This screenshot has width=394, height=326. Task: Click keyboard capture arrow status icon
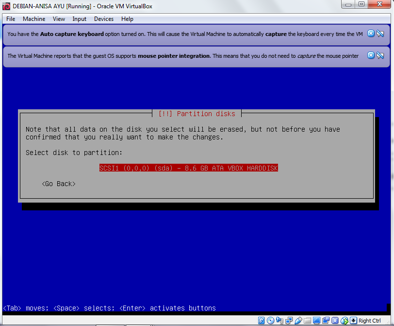[x=354, y=321]
